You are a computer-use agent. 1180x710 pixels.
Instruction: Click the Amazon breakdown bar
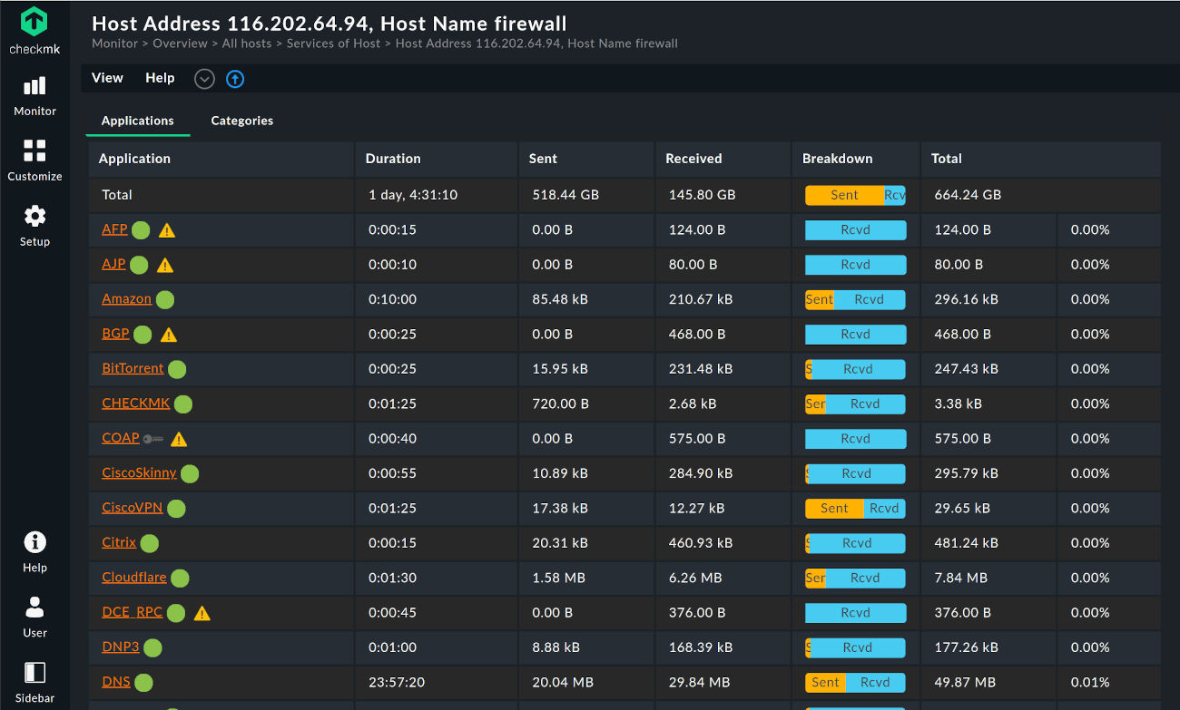pos(855,299)
